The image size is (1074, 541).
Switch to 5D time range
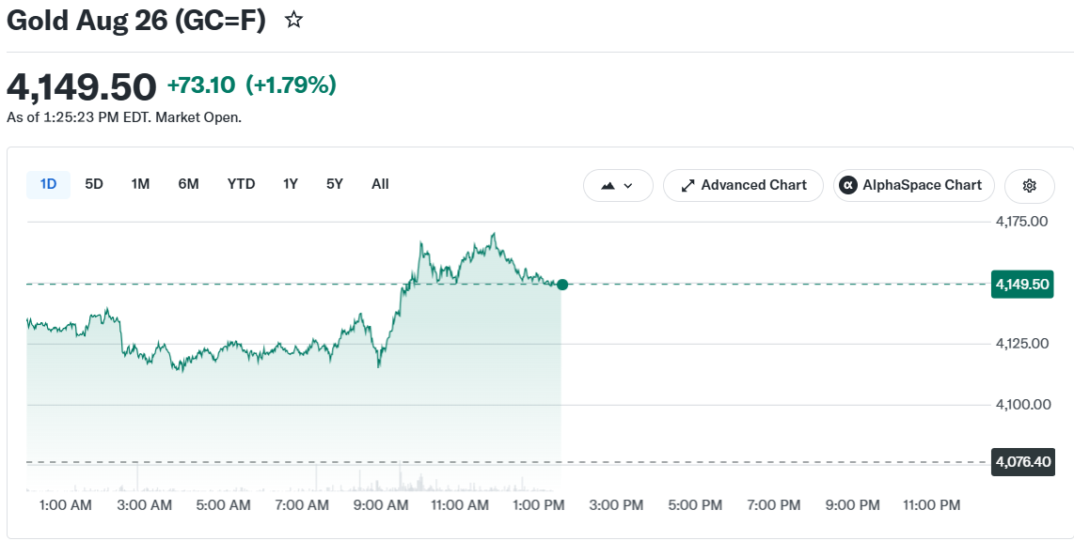point(94,185)
